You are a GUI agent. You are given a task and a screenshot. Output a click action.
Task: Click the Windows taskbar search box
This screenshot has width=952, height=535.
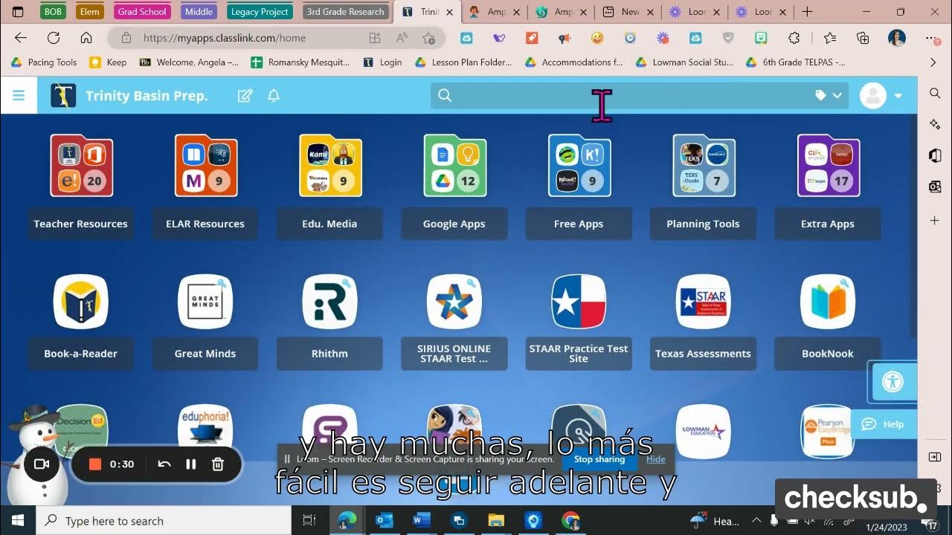click(164, 520)
